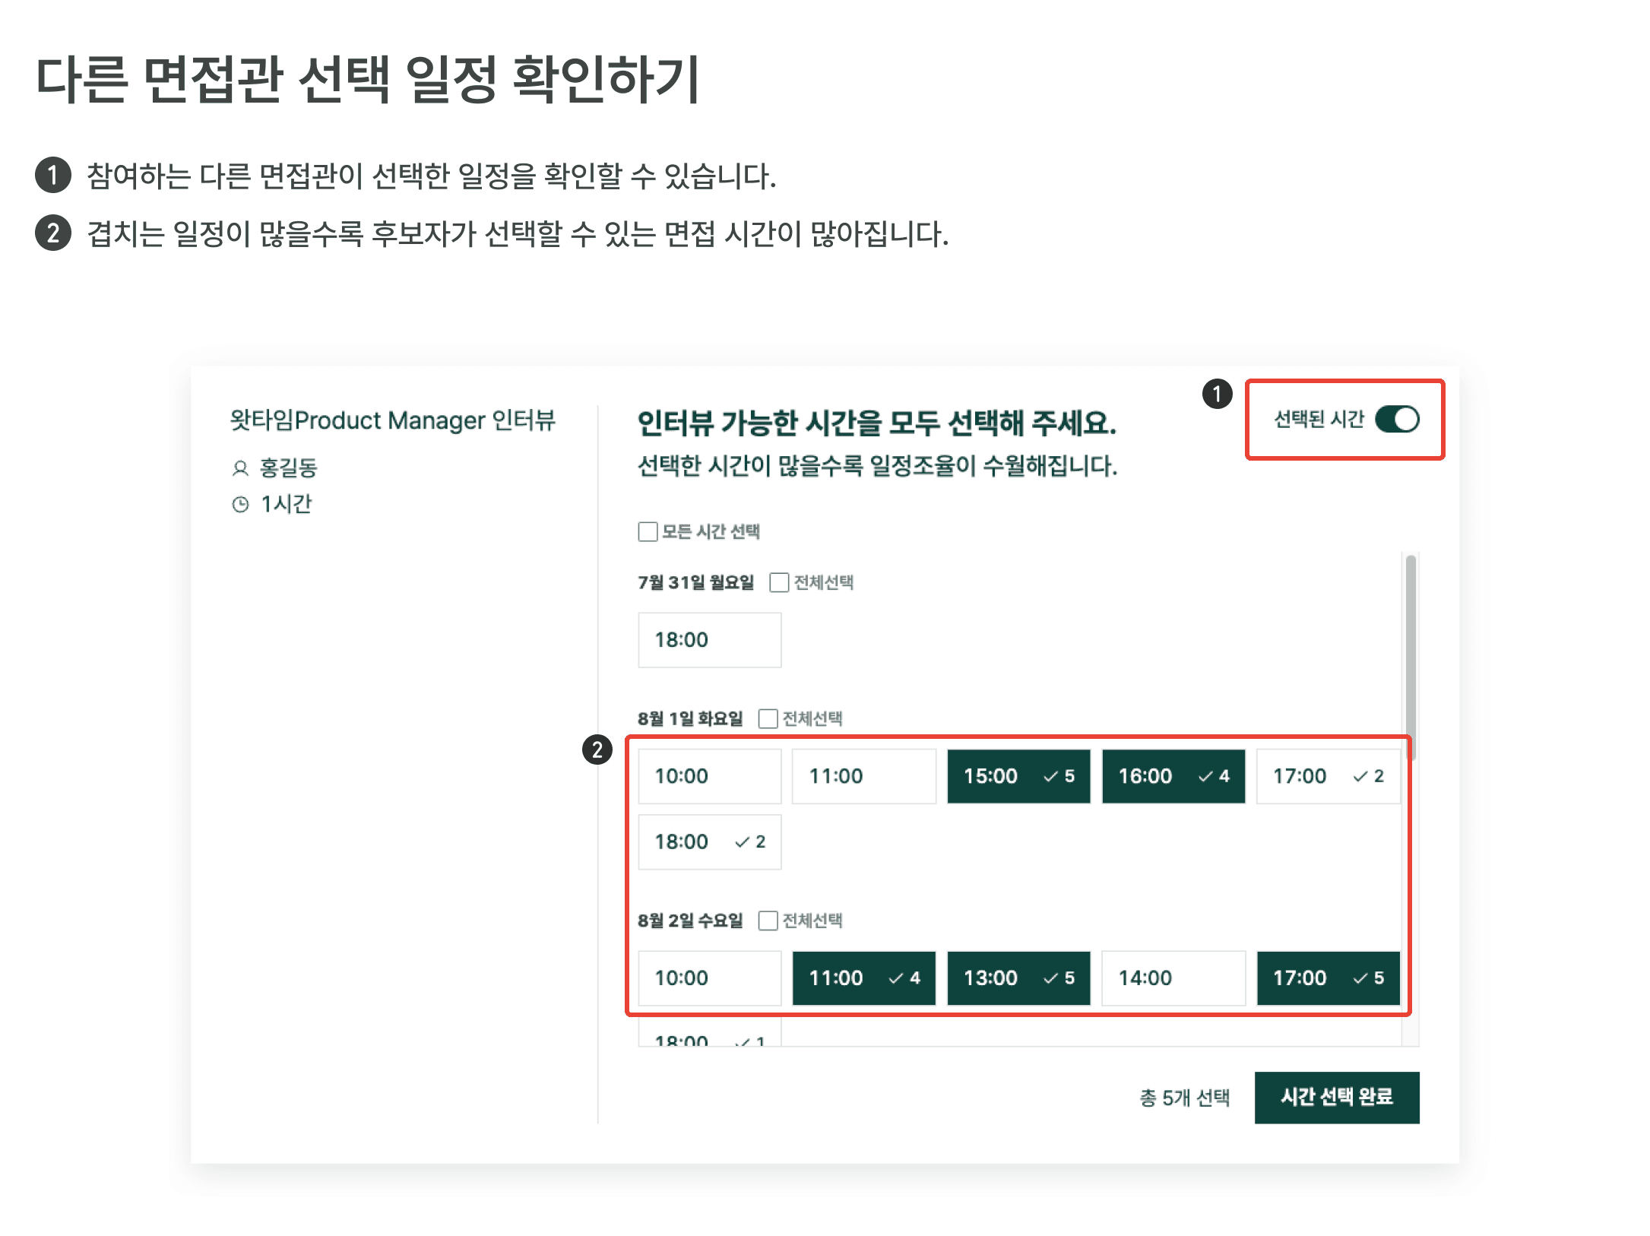Toggle the 선택된 시간 switch
The height and width of the screenshot is (1236, 1650).
click(1397, 420)
